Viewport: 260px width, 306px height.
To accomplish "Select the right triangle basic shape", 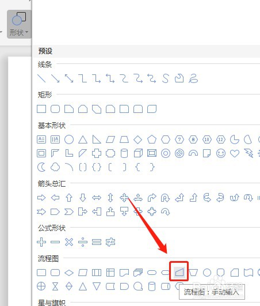I will [97, 139].
